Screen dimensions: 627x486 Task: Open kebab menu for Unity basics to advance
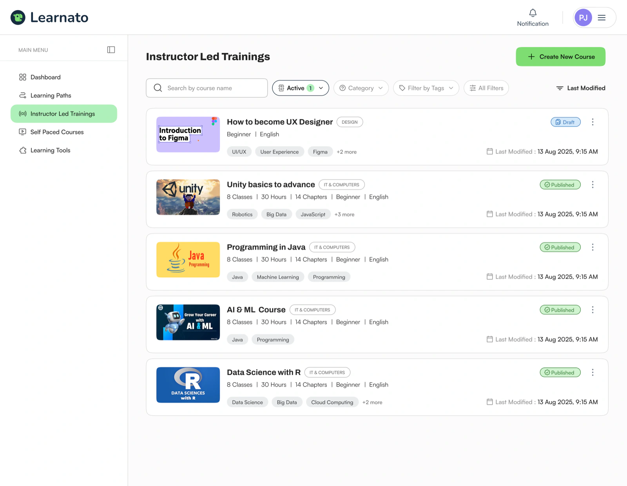pos(593,185)
